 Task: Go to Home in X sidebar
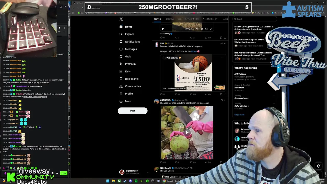pos(126,27)
